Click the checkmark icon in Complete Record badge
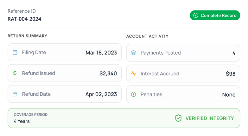The image size is (248, 136). pos(196,15)
